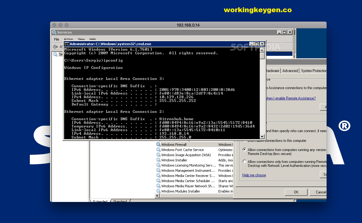Open the Action menu in Services
The image size is (362, 223).
click(68, 39)
